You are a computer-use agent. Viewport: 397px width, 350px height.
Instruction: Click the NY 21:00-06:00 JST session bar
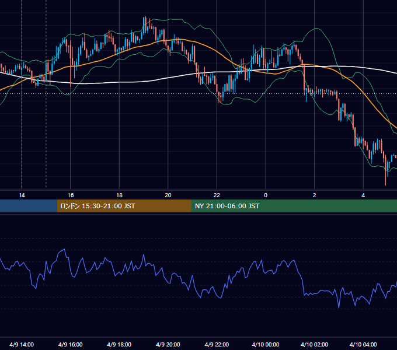(x=294, y=206)
